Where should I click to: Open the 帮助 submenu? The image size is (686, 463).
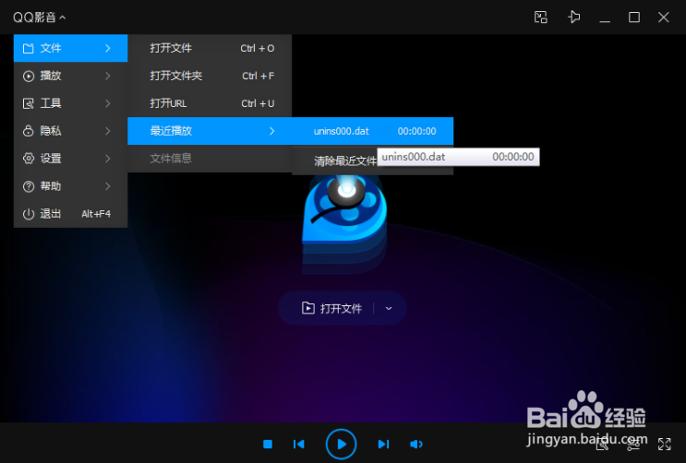pos(70,186)
